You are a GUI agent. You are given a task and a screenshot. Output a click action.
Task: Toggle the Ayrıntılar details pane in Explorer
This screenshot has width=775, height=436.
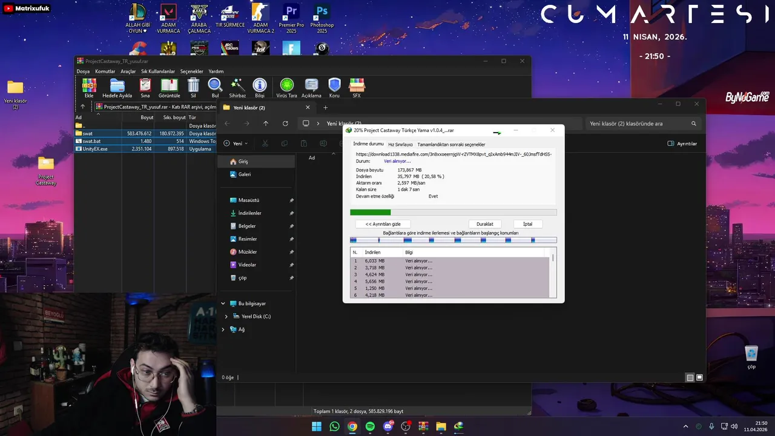pos(682,144)
